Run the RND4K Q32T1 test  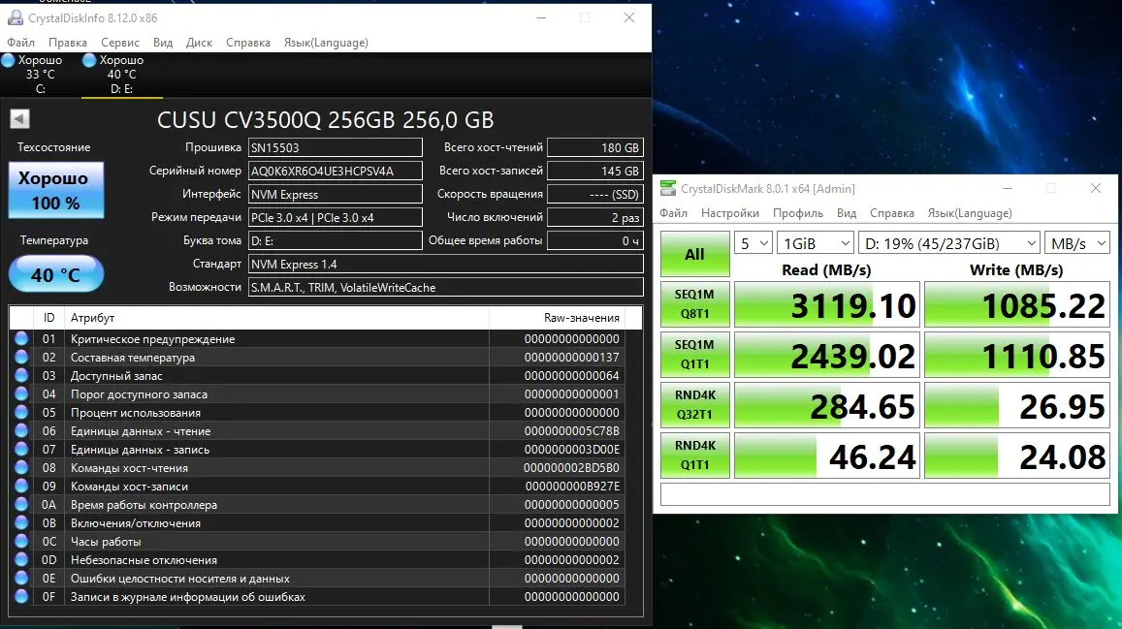point(694,404)
